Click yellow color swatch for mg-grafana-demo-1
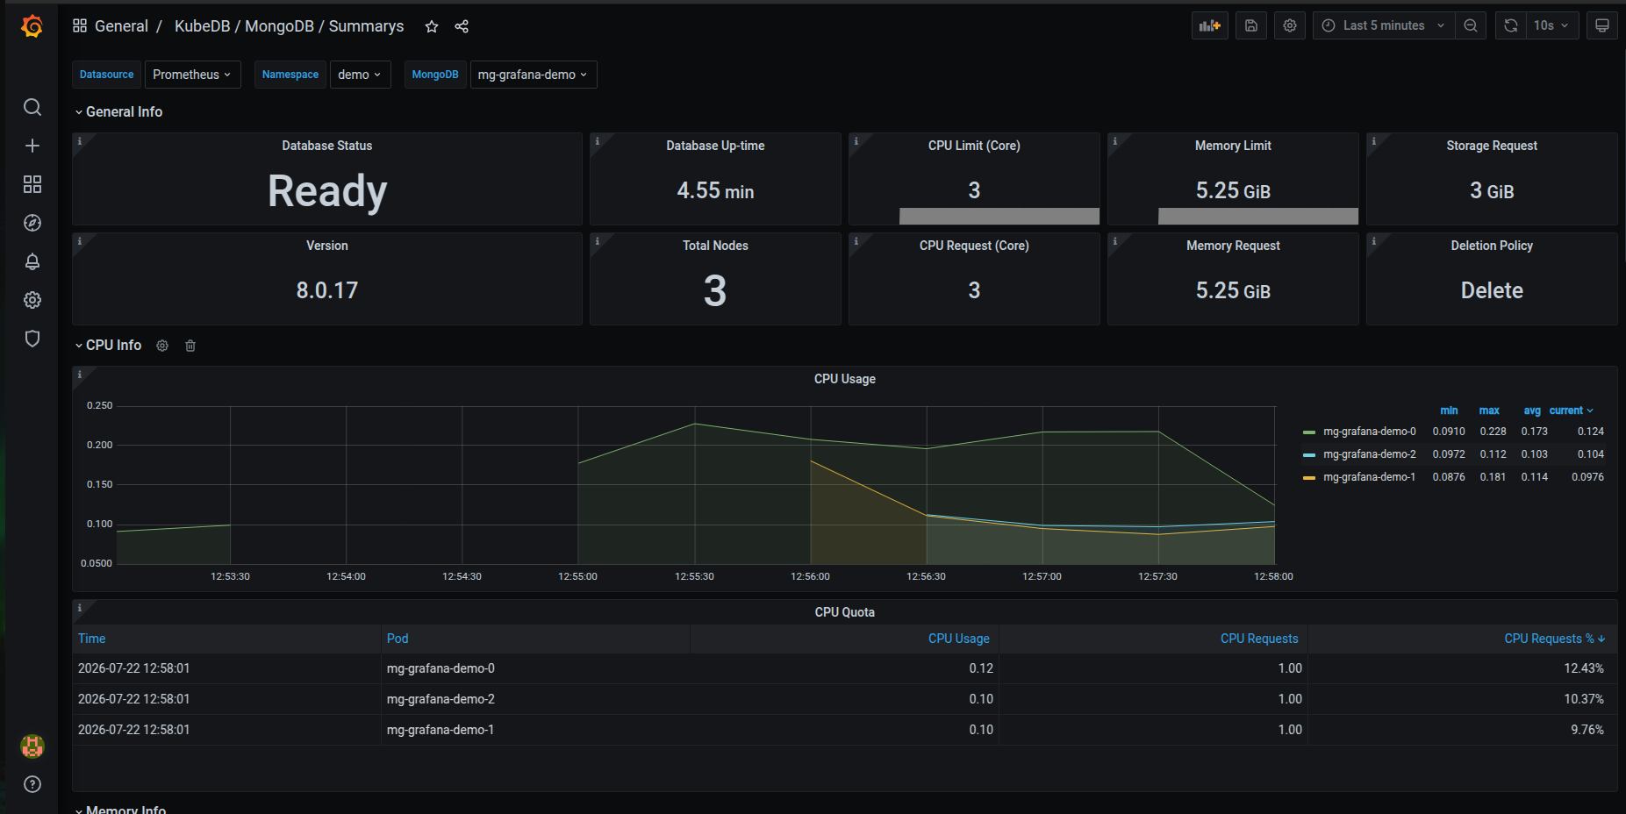This screenshot has height=814, width=1626. click(1309, 478)
